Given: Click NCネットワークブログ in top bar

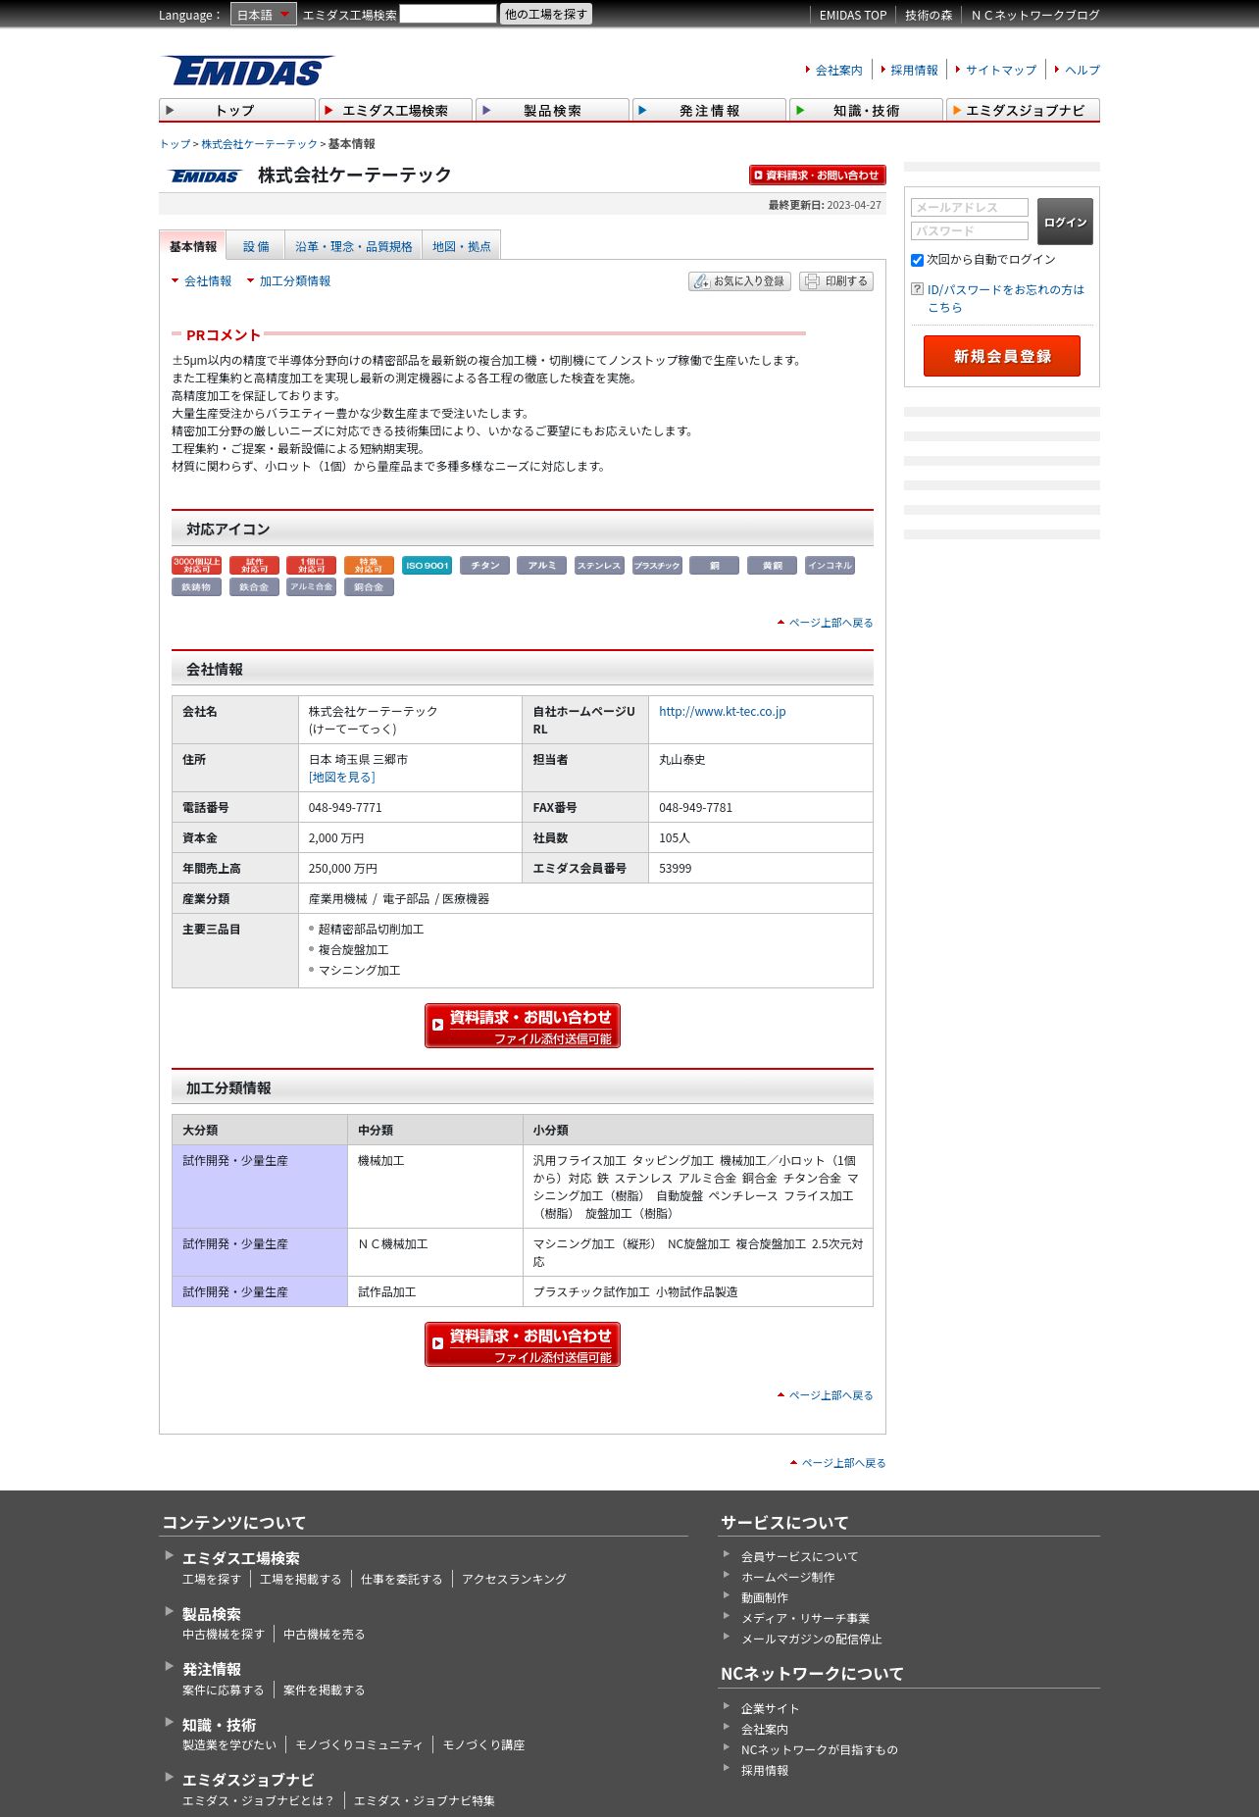Looking at the screenshot, I should 1035,16.
